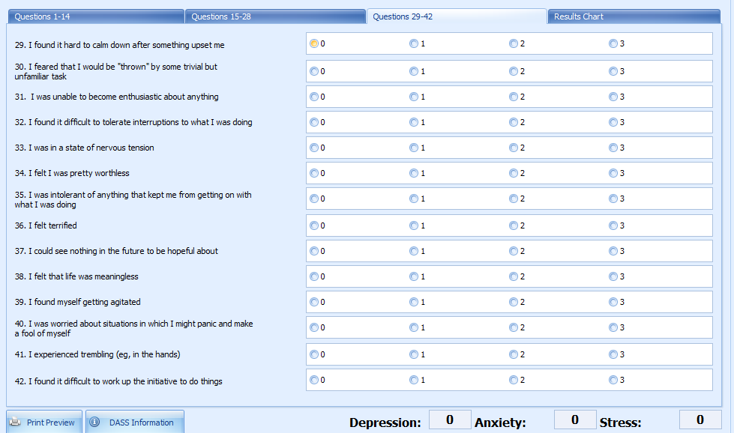Viewport: 734px width, 433px height.
Task: Select 2 for question 31 enthusiastic
Action: click(514, 97)
